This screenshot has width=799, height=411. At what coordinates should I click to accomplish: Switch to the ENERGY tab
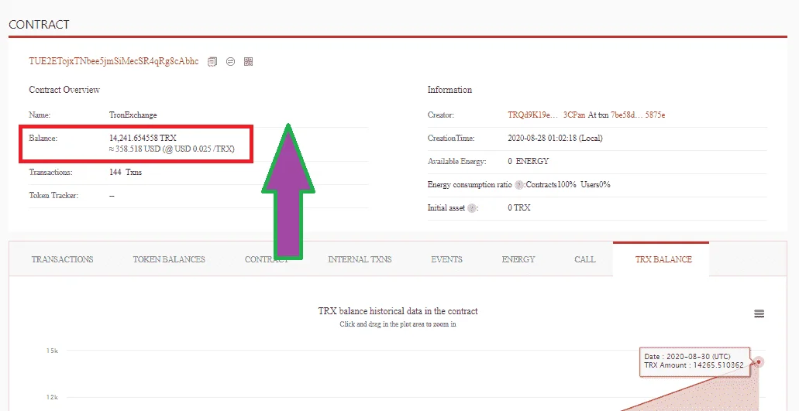(518, 259)
